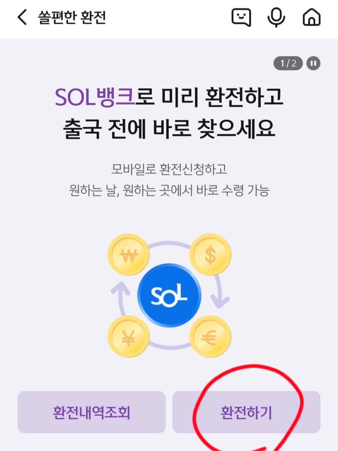Tap the blue SOL logo circle

click(169, 296)
